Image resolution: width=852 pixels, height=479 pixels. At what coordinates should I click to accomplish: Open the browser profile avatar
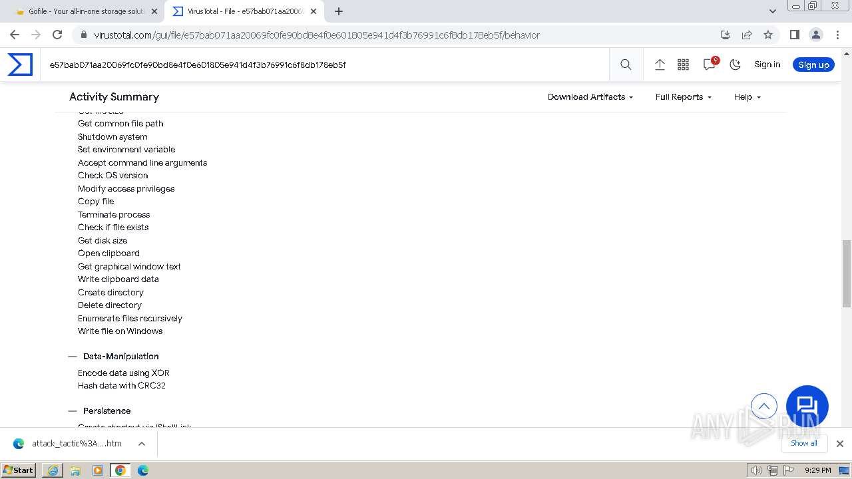(x=815, y=35)
